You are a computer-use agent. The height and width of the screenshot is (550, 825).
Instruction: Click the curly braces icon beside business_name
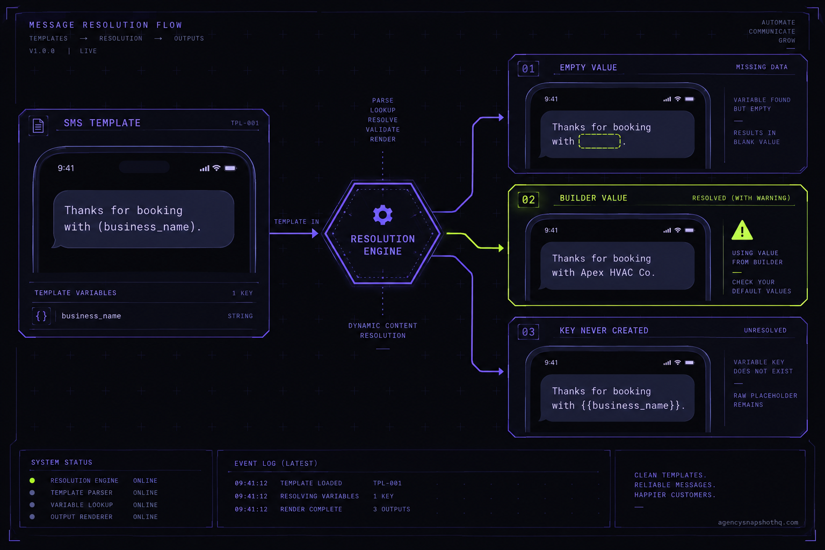pyautogui.click(x=41, y=316)
